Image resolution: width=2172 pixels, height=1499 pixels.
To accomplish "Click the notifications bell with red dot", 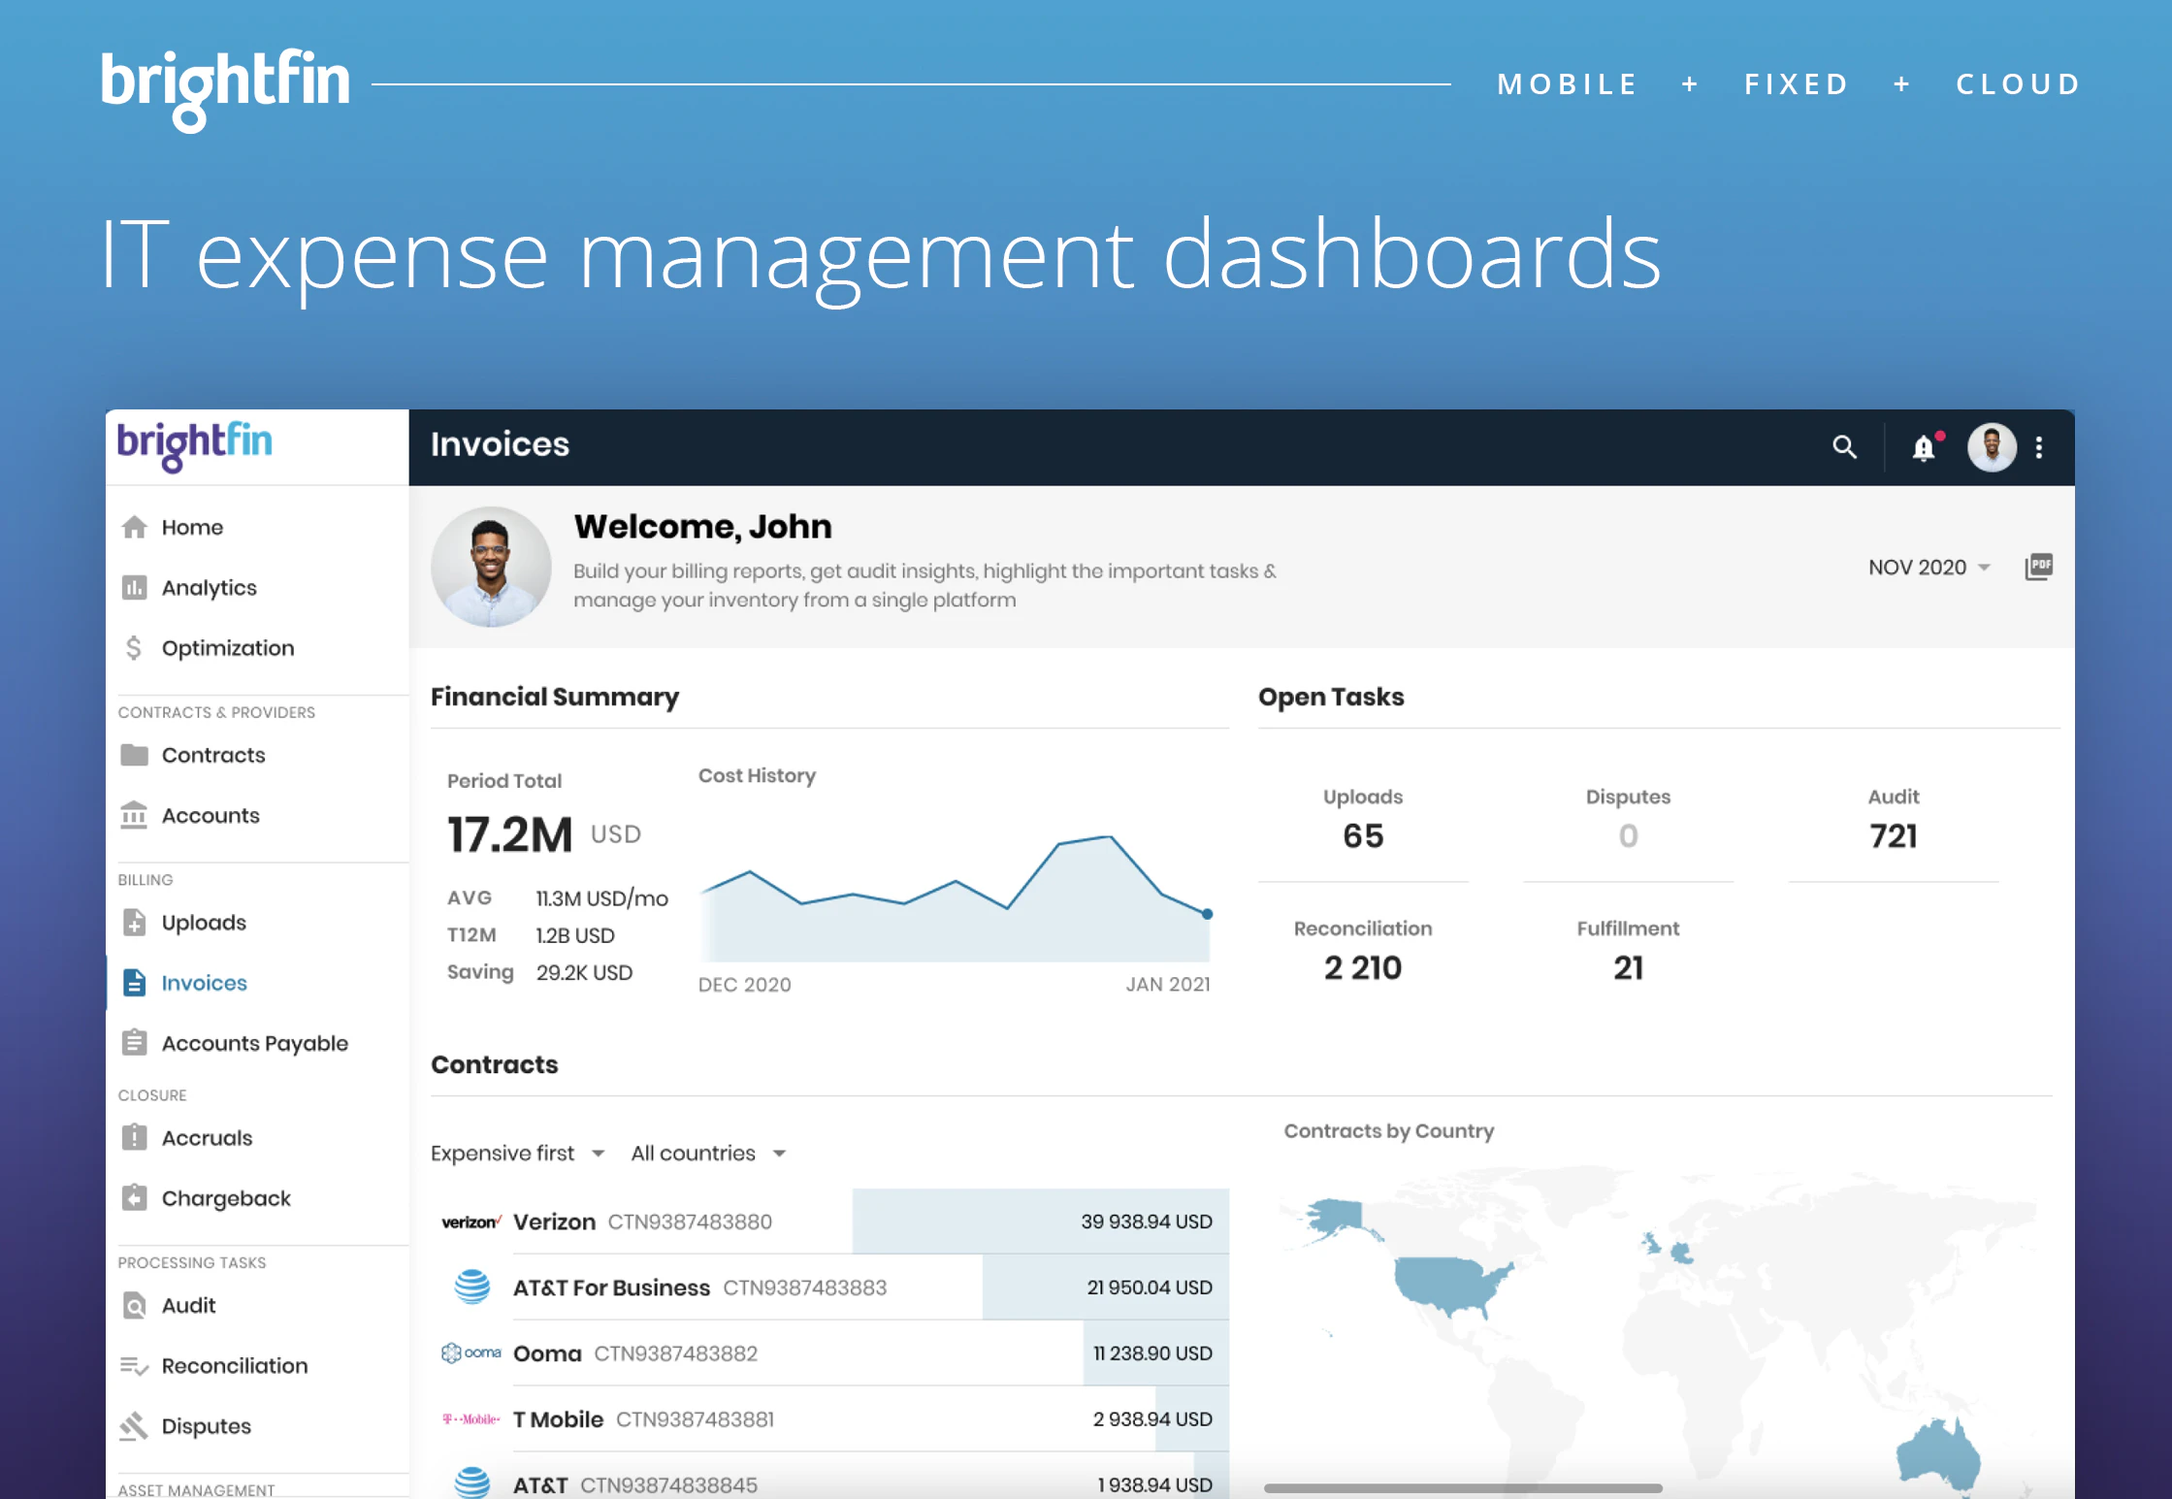I will click(x=1925, y=446).
